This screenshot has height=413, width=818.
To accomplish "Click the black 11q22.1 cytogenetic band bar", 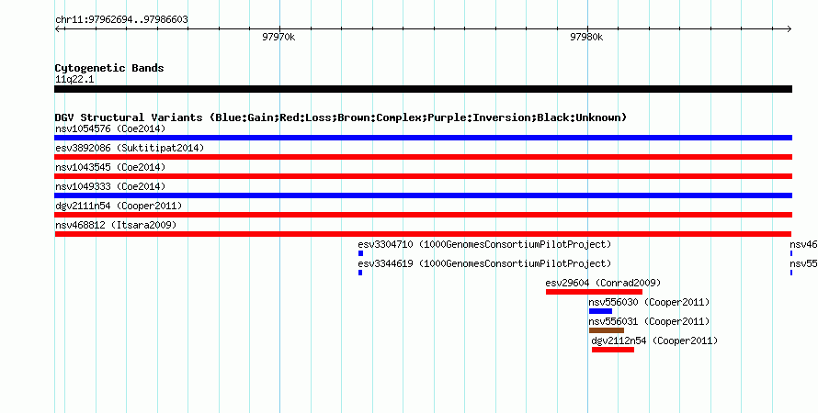I will click(423, 89).
